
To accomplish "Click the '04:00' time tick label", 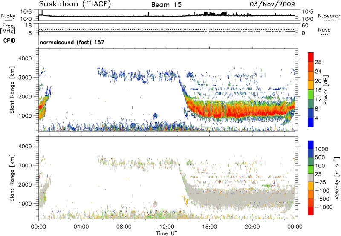I will (81, 227).
